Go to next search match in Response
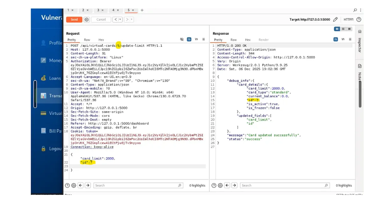 234,185
